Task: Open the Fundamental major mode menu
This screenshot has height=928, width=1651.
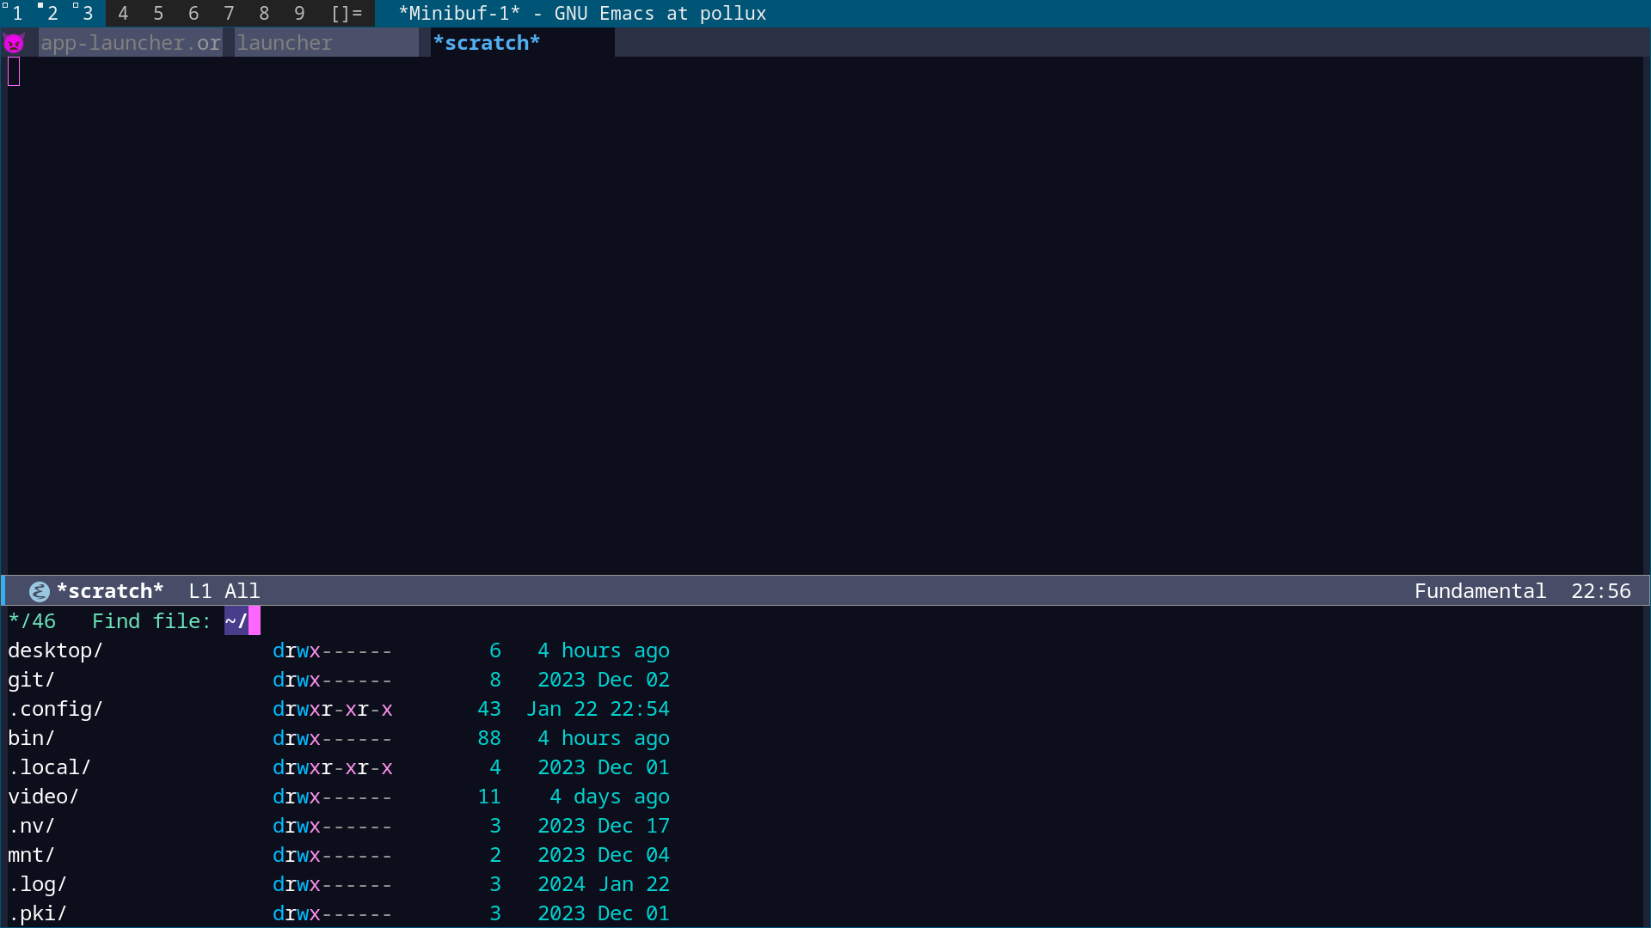Action: (1481, 590)
